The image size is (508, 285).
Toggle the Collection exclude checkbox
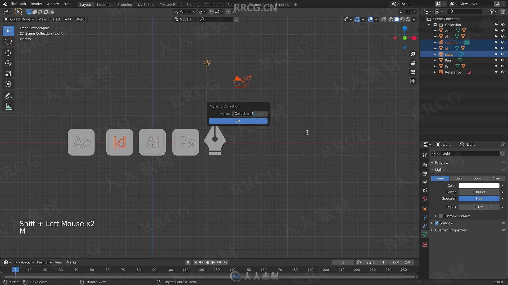pyautogui.click(x=435, y=25)
